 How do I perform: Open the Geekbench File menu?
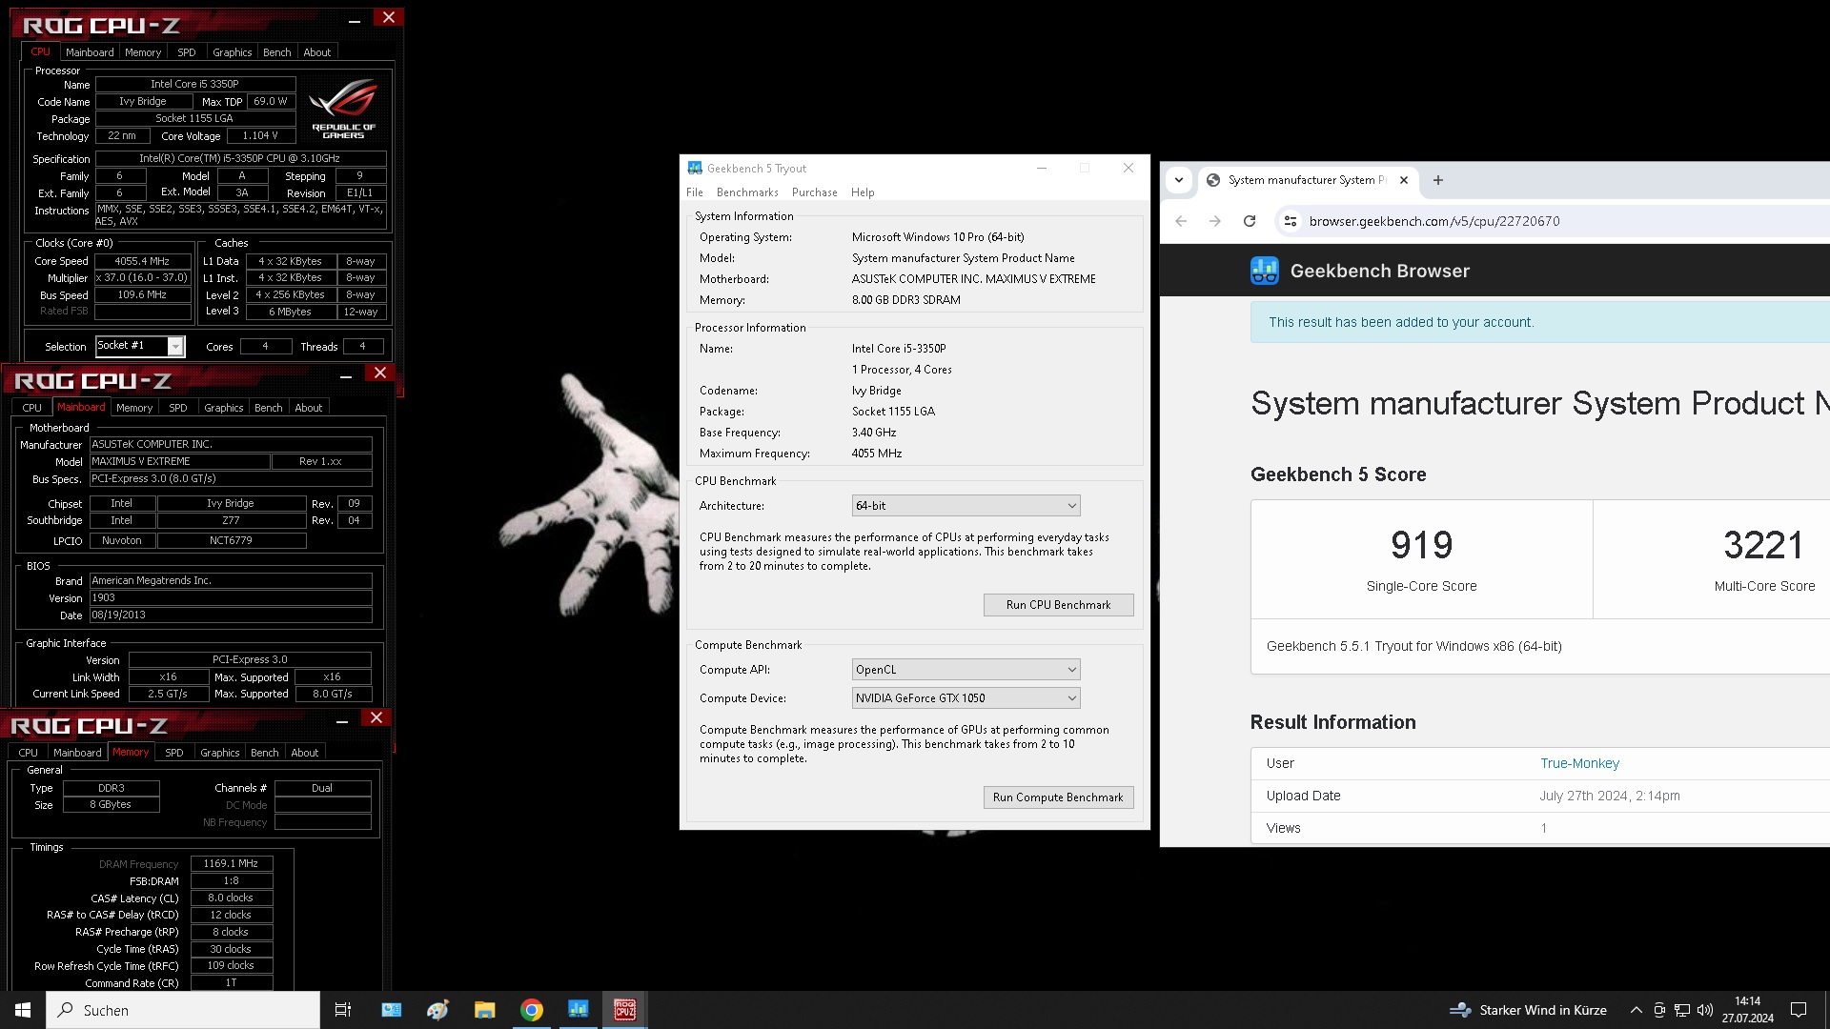695,192
